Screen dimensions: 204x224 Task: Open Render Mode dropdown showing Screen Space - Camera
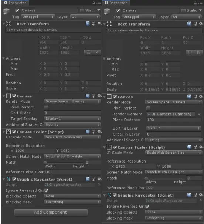[x=173, y=102]
